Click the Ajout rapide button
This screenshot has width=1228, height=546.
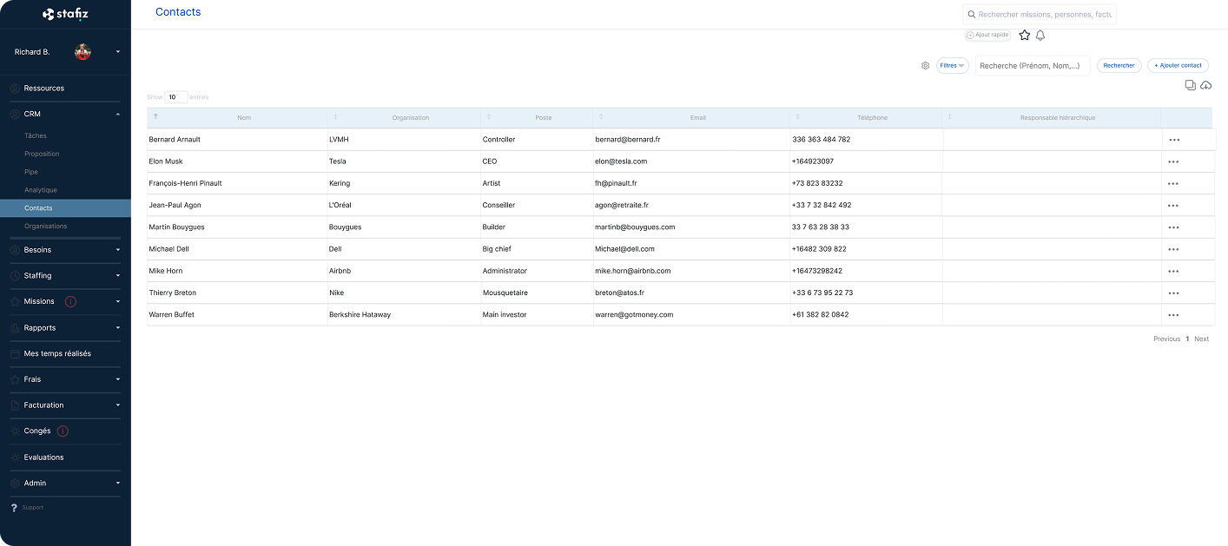(987, 35)
